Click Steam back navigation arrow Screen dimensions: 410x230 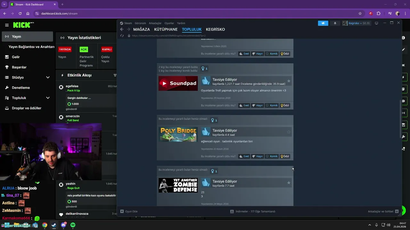(x=122, y=29)
